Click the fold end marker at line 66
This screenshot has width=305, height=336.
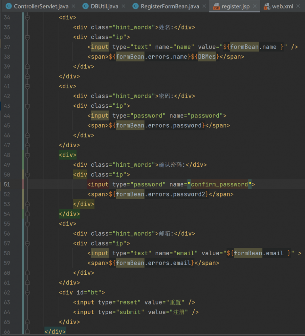pyautogui.click(x=28, y=332)
